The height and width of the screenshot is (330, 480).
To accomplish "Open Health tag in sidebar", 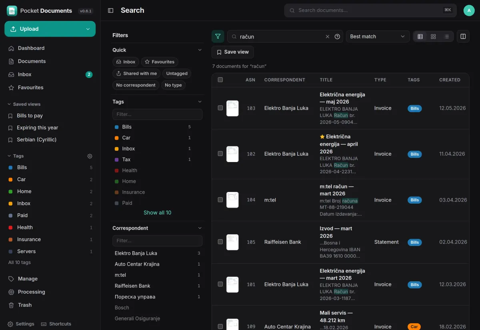I will (x=50, y=227).
